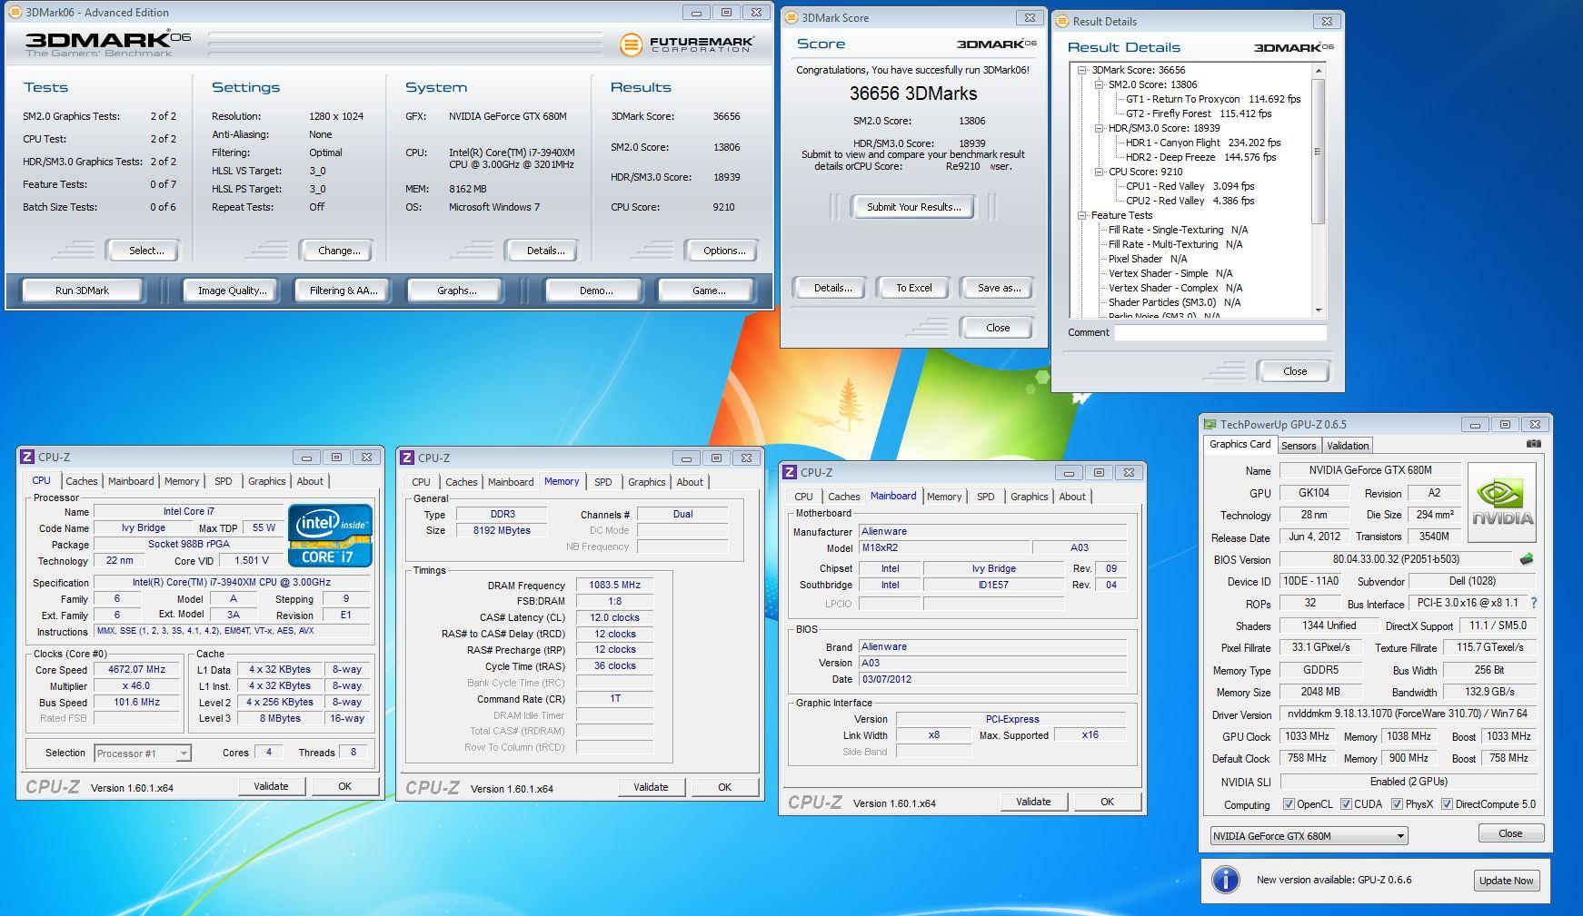This screenshot has height=916, width=1583.
Task: Toggle the OpenCL checkbox in GPU-Z
Action: 1289,804
